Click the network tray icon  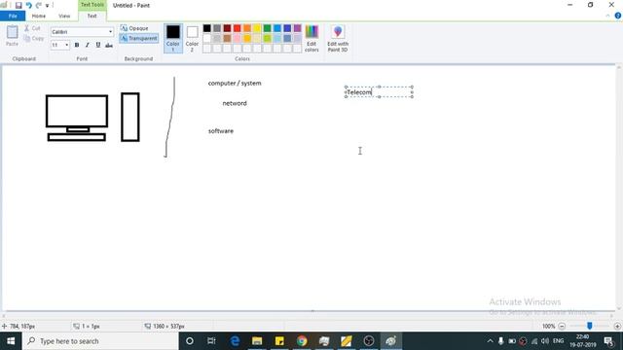(x=534, y=341)
